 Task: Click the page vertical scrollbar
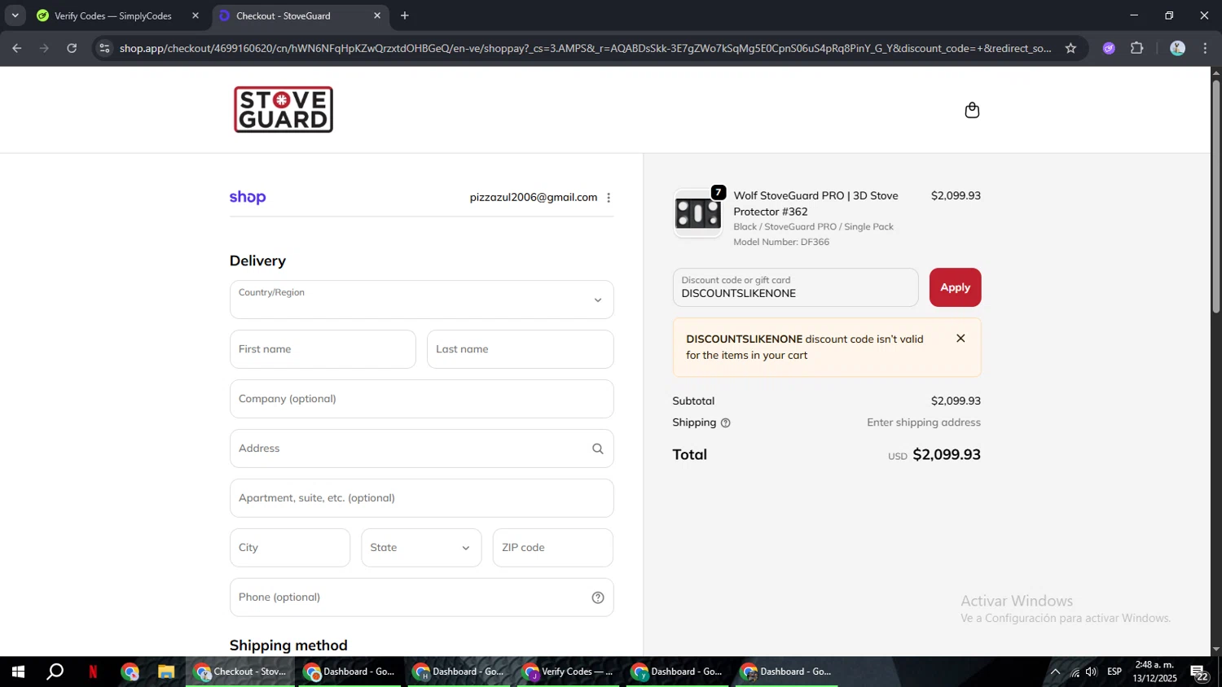pyautogui.click(x=1215, y=195)
